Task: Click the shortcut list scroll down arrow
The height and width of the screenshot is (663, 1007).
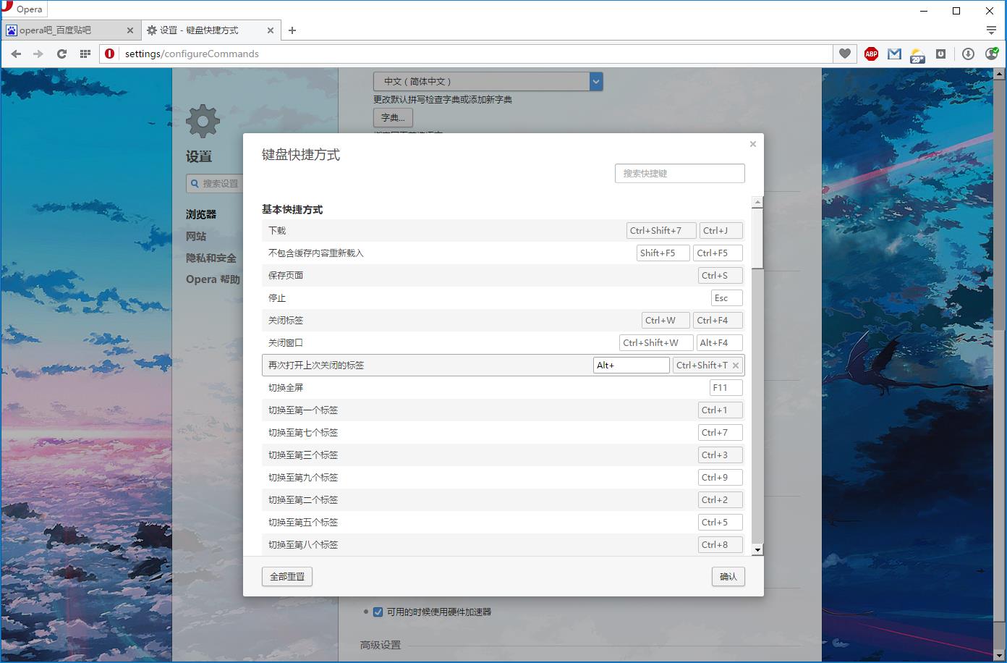Action: 757,550
